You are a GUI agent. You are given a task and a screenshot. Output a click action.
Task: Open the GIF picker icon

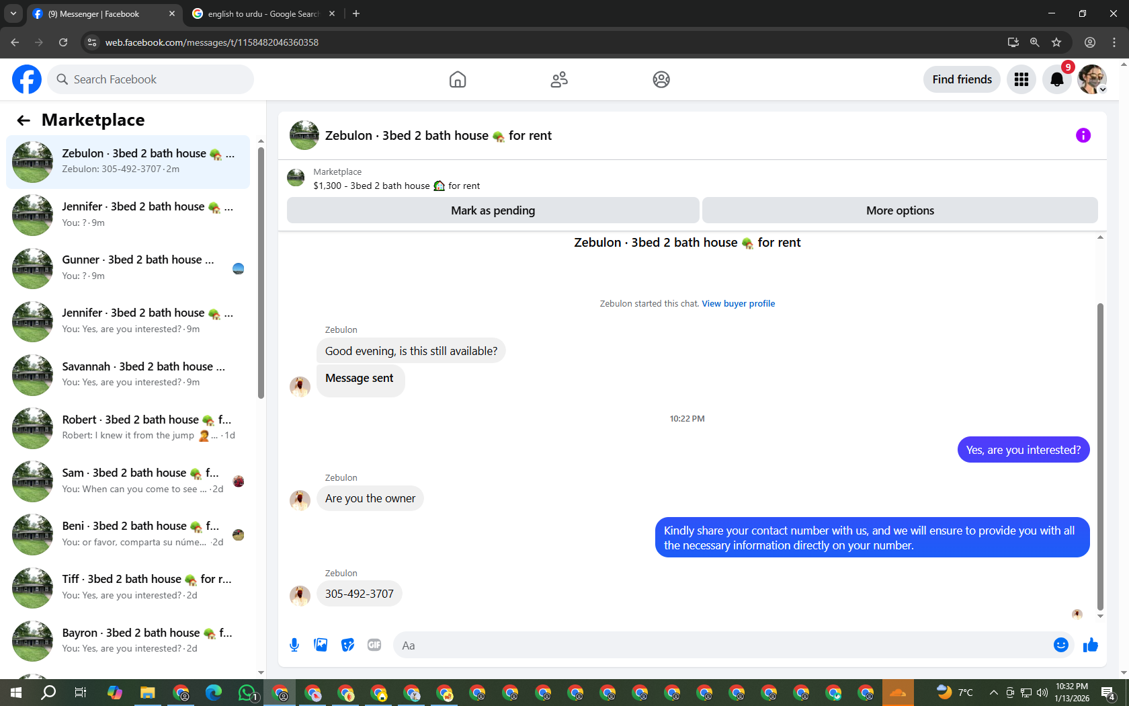point(374,645)
